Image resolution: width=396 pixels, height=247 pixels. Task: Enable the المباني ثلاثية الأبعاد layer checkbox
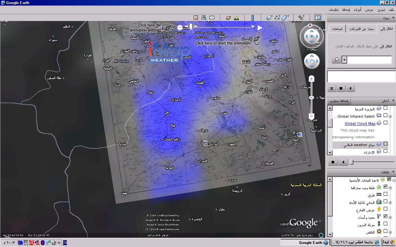(x=385, y=202)
